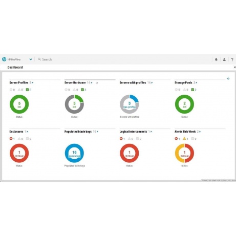236x236 pixels.
Task: Click Enclosures critical status icon
Action: click(x=11, y=139)
